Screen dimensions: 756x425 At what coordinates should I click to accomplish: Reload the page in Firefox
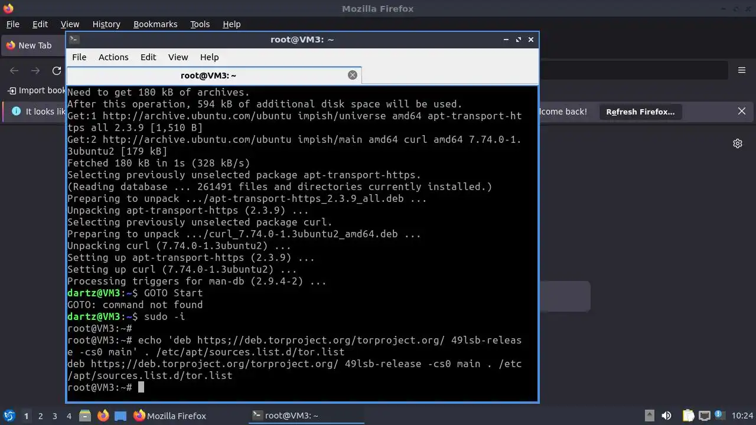click(x=57, y=71)
